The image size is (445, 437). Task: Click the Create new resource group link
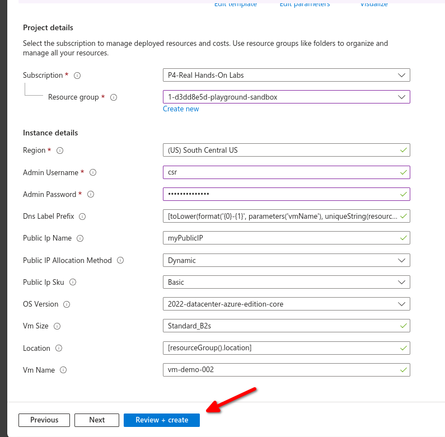click(x=181, y=109)
